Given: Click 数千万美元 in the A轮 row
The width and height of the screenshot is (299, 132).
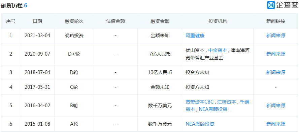Looking at the screenshot, I should click(160, 124).
